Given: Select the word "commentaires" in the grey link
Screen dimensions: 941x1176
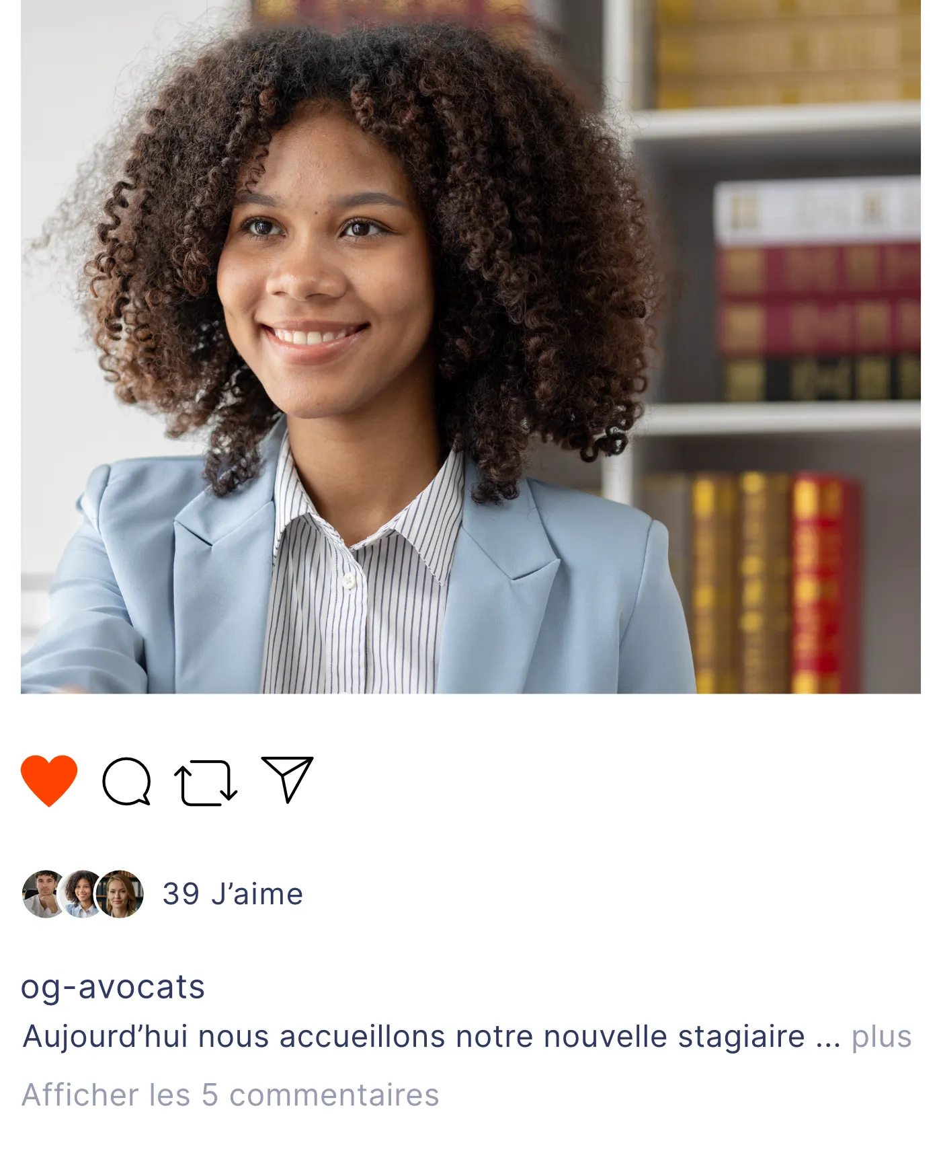Looking at the screenshot, I should point(334,1095).
